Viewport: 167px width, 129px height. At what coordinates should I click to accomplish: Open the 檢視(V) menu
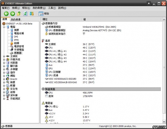[16, 8]
